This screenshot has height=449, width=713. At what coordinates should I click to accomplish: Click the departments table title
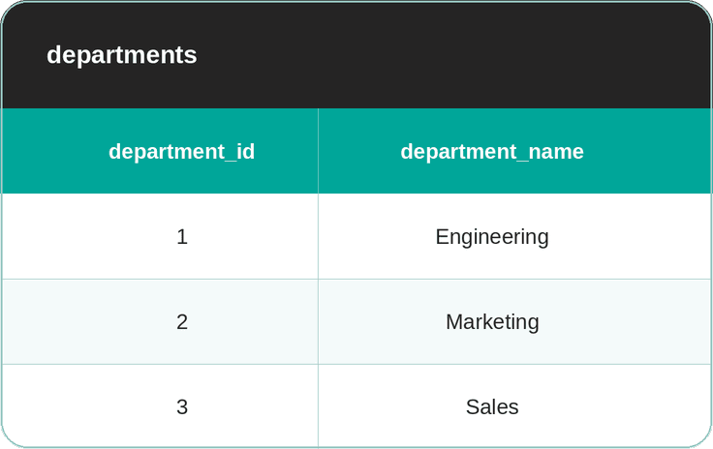[122, 55]
